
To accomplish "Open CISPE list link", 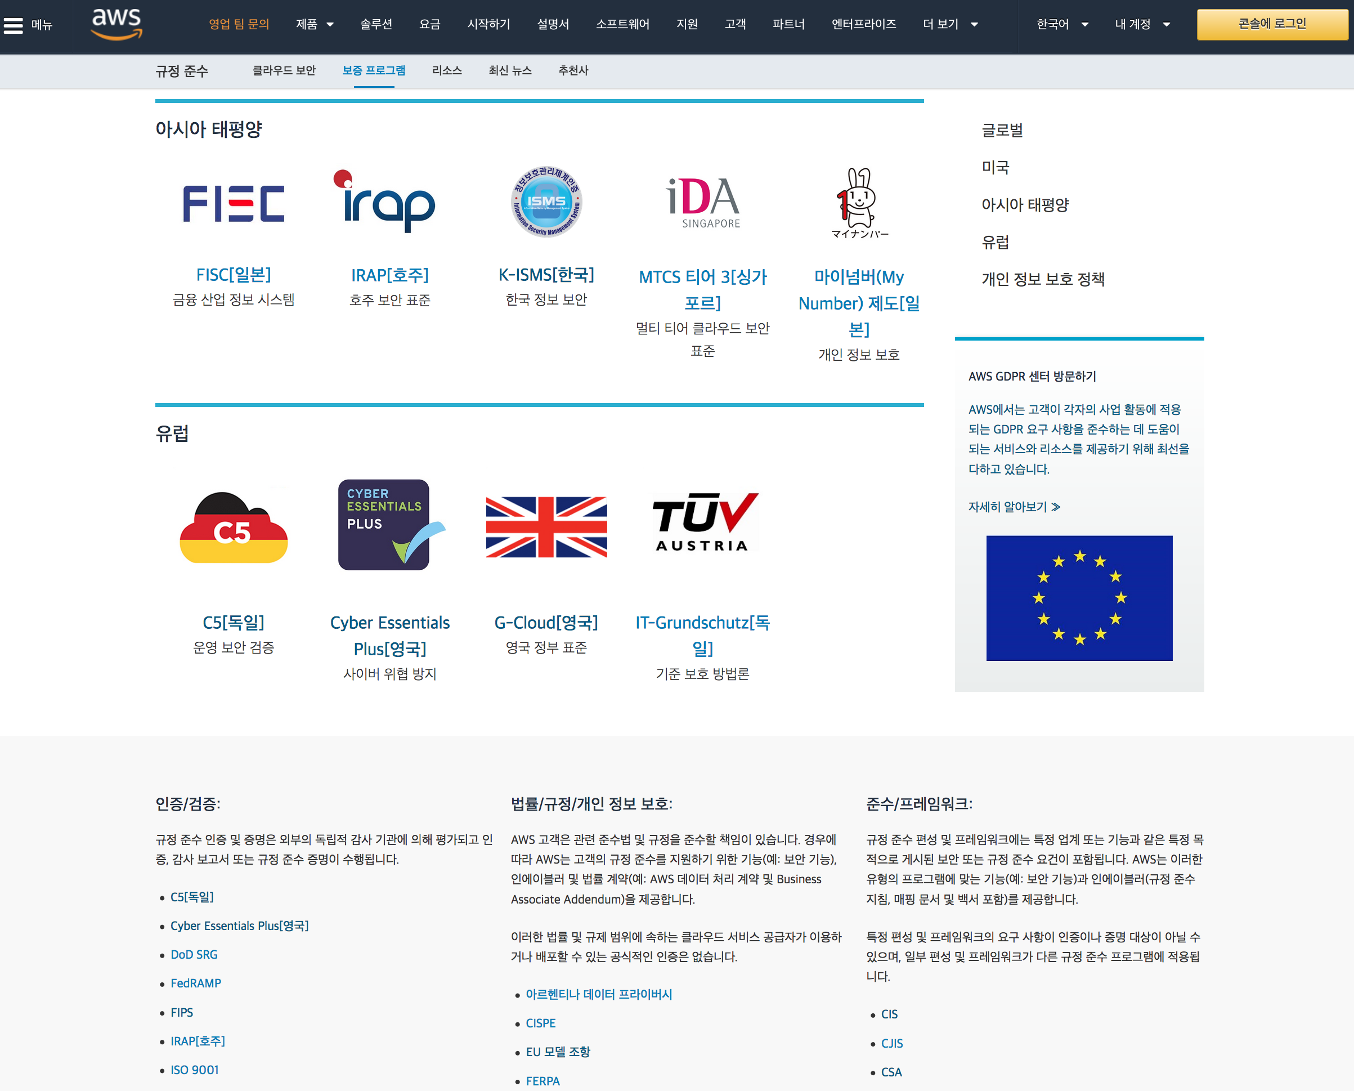I will click(x=540, y=1023).
